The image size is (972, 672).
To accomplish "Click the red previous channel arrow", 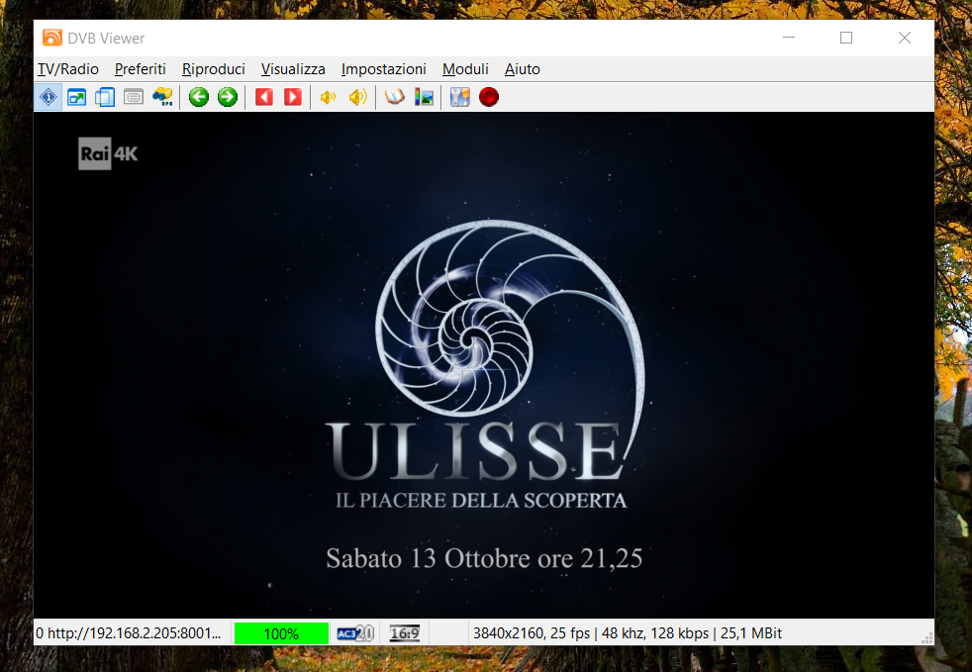I will pyautogui.click(x=264, y=97).
